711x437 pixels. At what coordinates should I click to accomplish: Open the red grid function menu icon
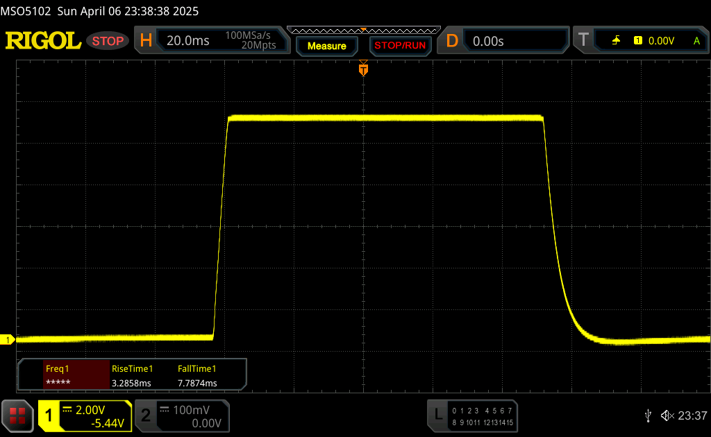tap(17, 415)
